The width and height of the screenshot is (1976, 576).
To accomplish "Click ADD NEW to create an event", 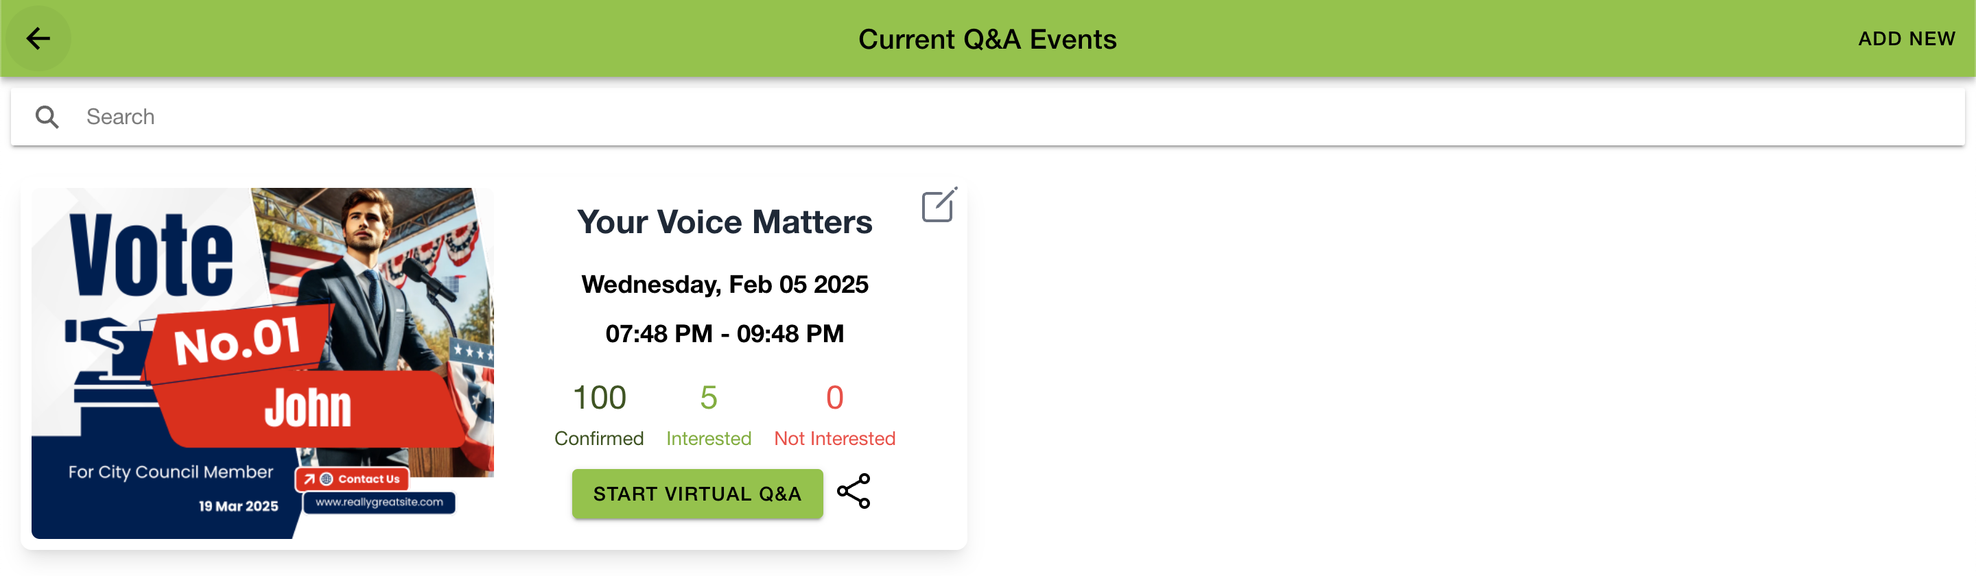I will [1906, 38].
